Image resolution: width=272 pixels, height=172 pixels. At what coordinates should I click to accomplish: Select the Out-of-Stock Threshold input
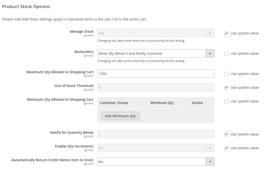[156, 87]
